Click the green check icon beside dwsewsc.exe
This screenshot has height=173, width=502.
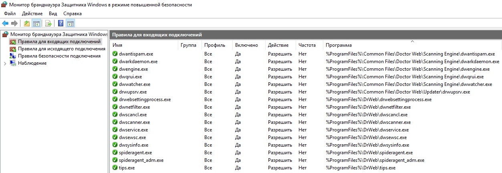115,137
